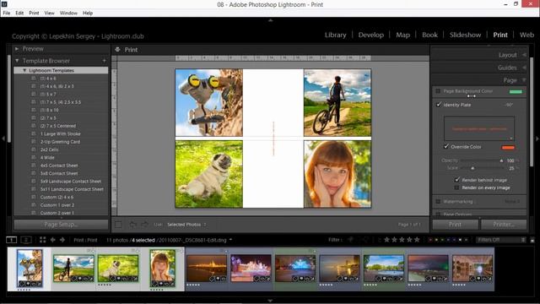Click the Page Setup button

pos(61,225)
